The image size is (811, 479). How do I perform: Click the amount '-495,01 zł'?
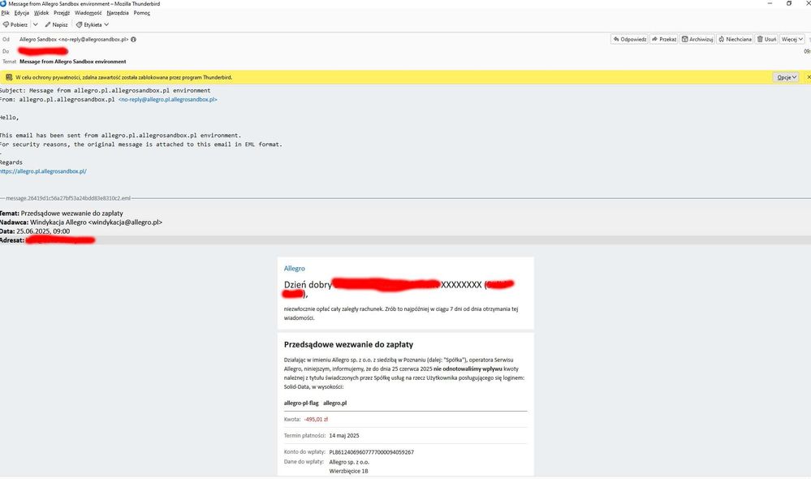[316, 419]
